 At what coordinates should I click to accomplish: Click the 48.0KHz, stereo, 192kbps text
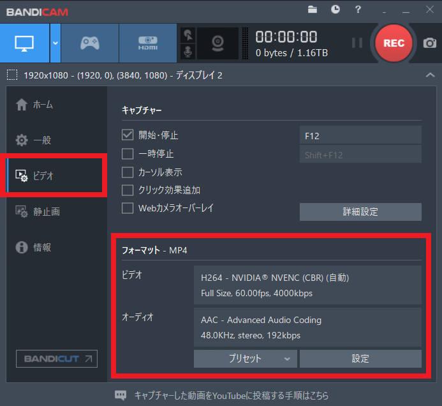tap(251, 336)
